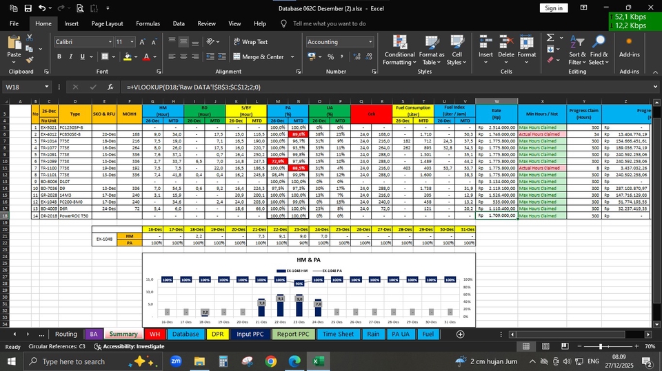Click the zoom slider handle
The height and width of the screenshot is (371, 662).
tap(601, 346)
